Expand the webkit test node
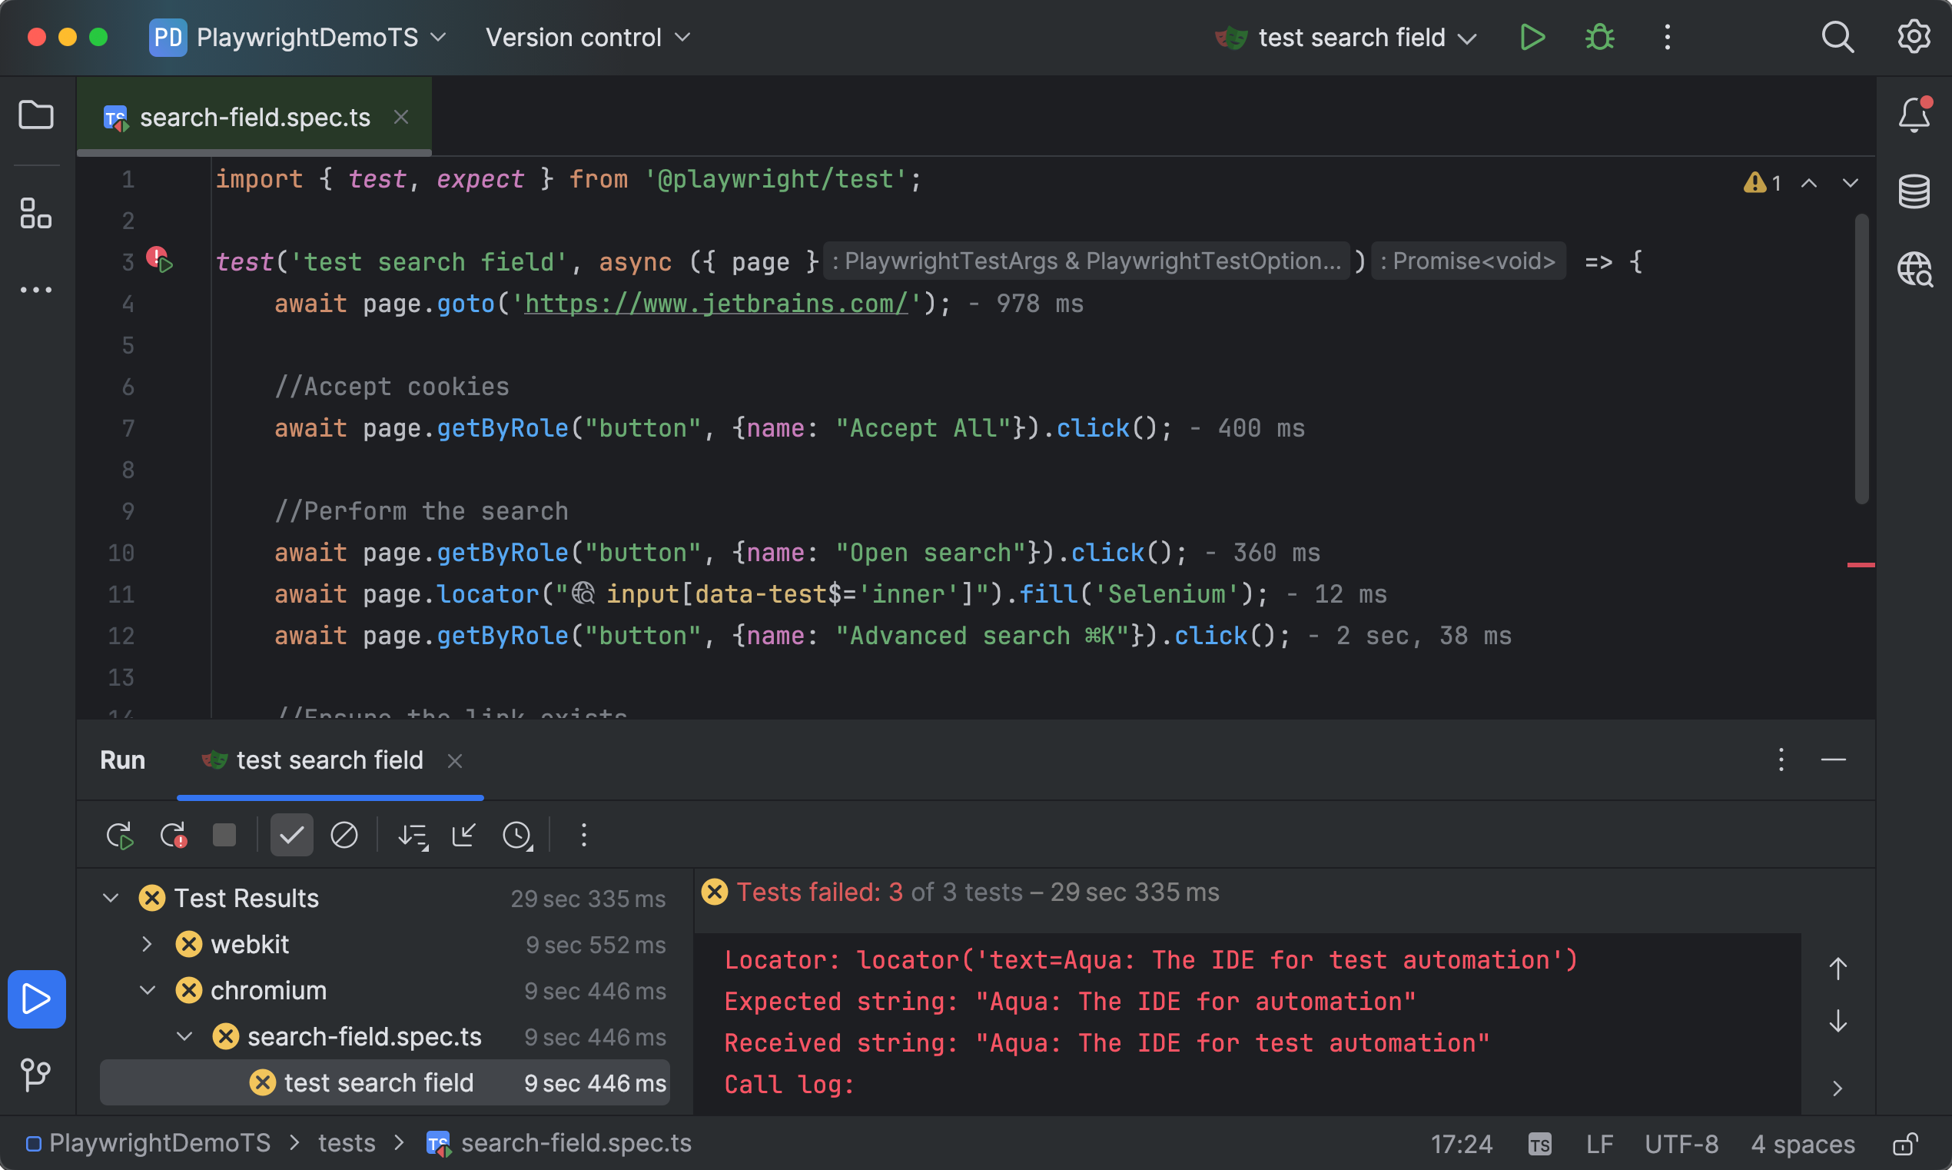This screenshot has width=1952, height=1170. [146, 944]
